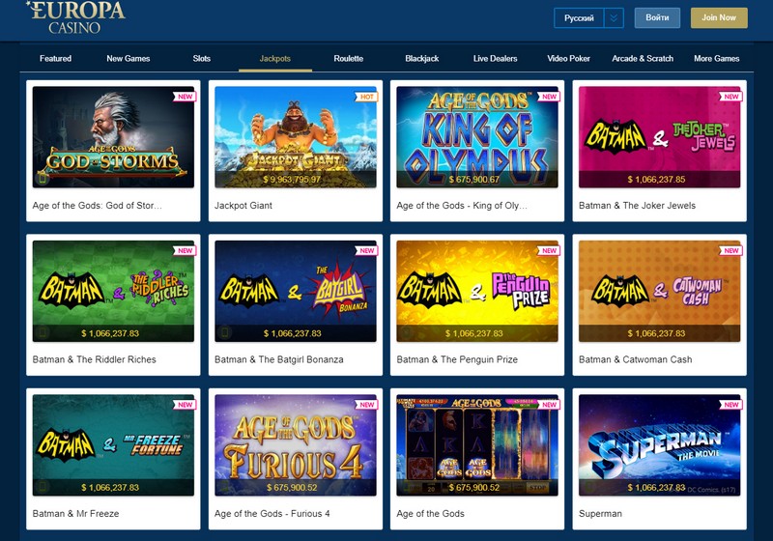Click the title Jackpot Giant

[x=243, y=206]
